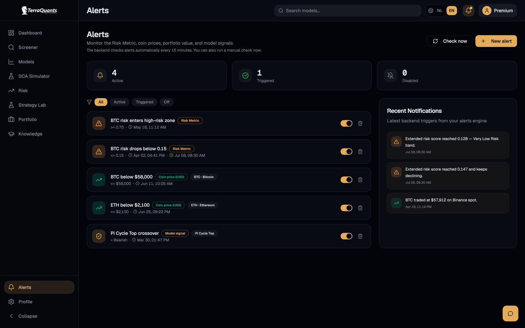Viewport: 525px width, 328px height.
Task: Open Strategy Lab from the sidebar
Action: tap(39, 105)
